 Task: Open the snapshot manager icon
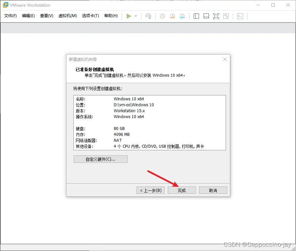pyautogui.click(x=182, y=16)
